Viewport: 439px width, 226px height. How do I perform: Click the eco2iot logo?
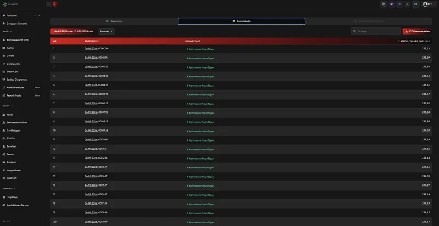(9, 4)
